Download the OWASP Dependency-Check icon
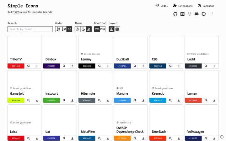 [143, 138]
